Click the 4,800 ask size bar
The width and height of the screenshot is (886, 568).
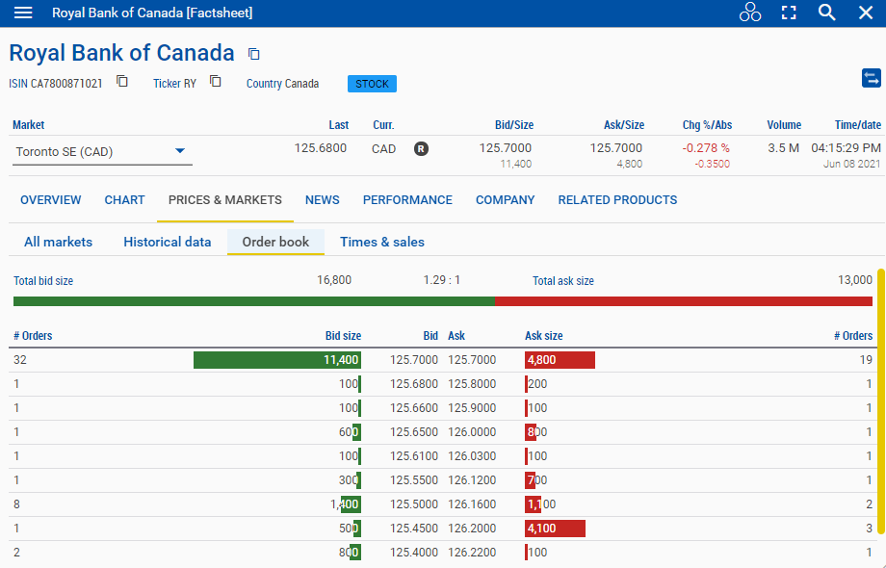coord(560,360)
